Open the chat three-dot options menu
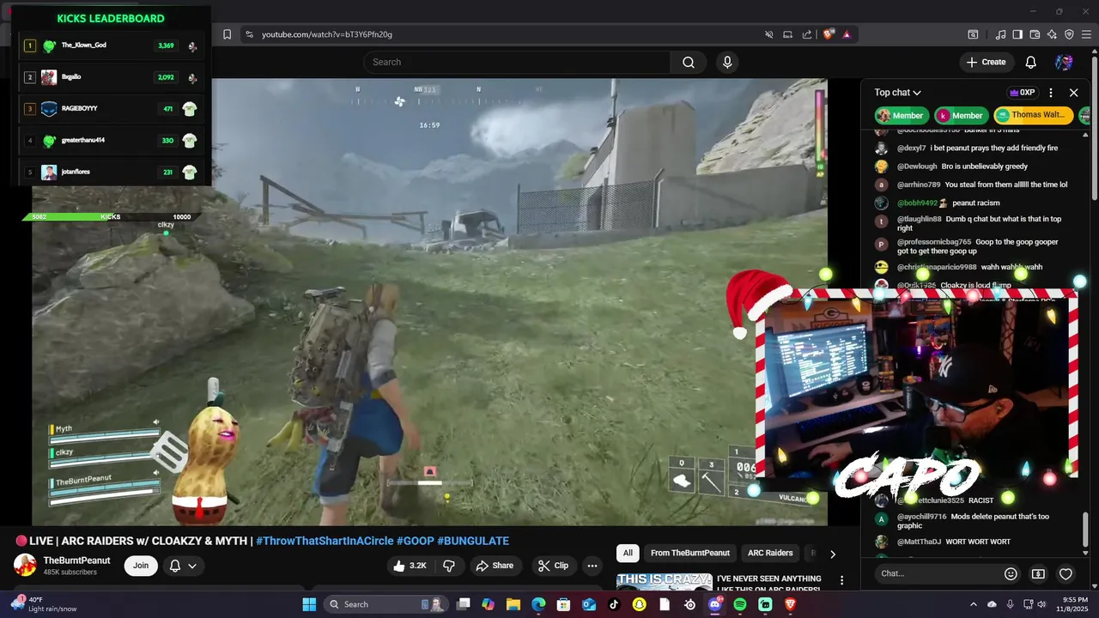Viewport: 1099px width, 618px height. (1051, 93)
